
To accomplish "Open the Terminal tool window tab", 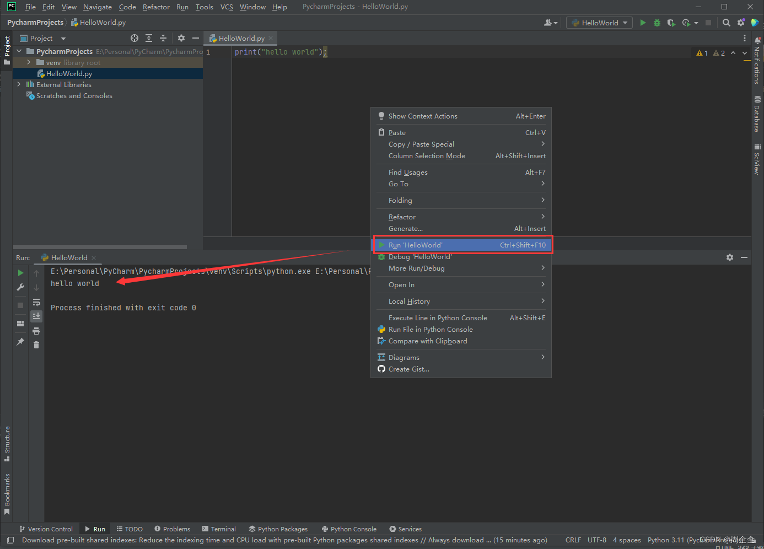I will 219,529.
